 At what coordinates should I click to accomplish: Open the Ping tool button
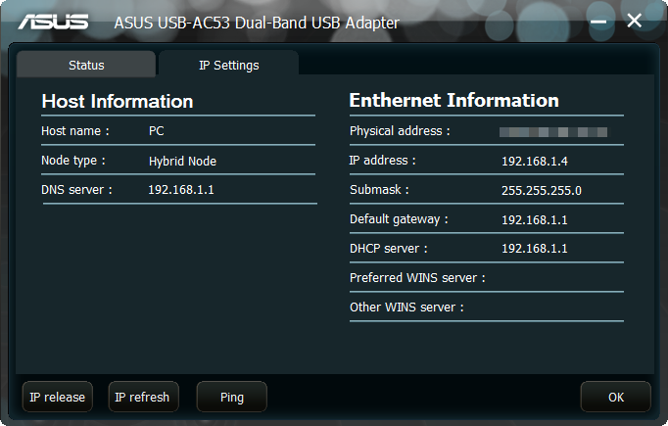point(232,397)
